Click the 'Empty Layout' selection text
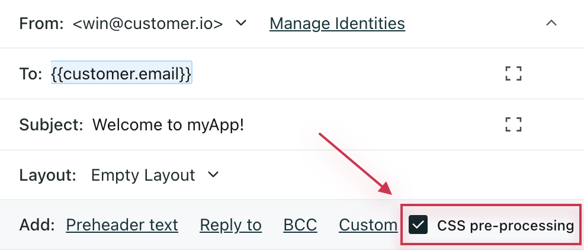This screenshot has width=584, height=250. coord(143,175)
